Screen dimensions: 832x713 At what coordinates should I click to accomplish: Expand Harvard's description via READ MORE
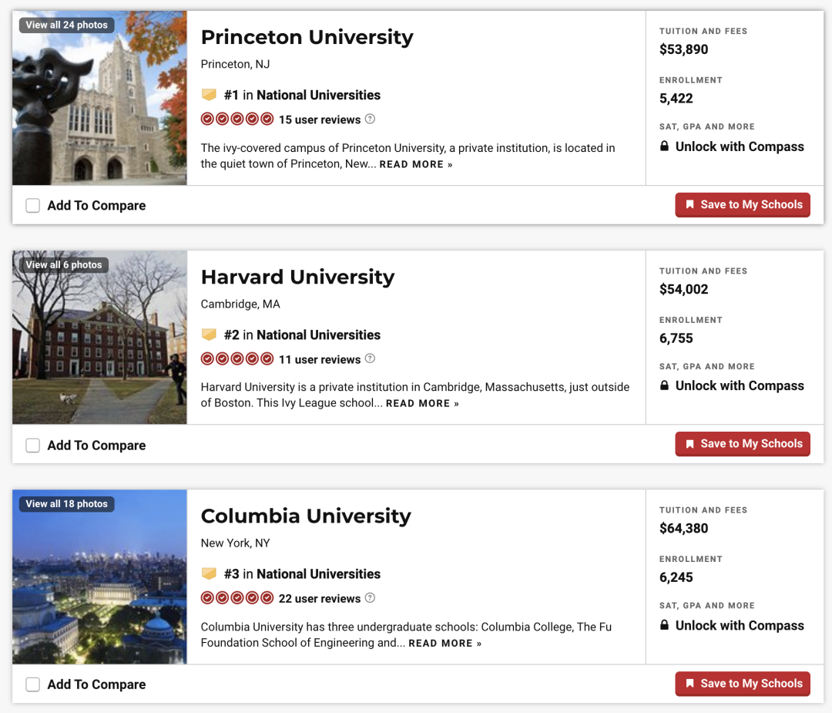[422, 404]
